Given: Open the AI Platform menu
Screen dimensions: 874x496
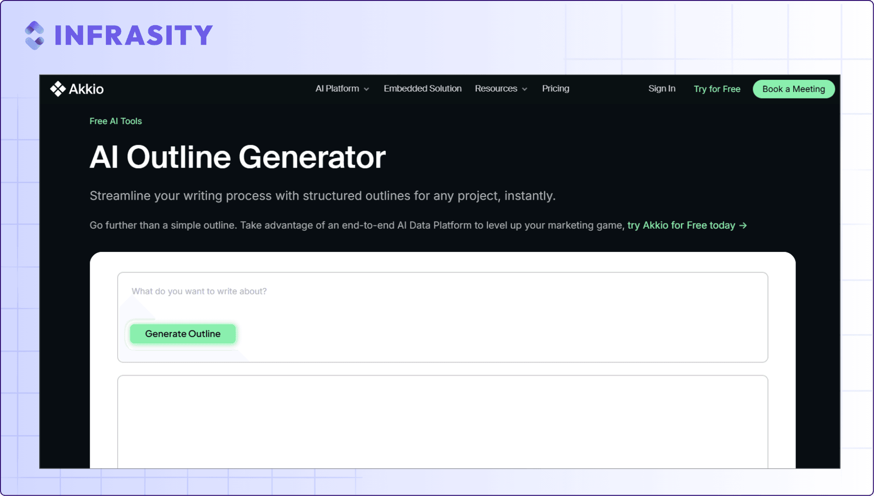Looking at the screenshot, I should coord(342,89).
